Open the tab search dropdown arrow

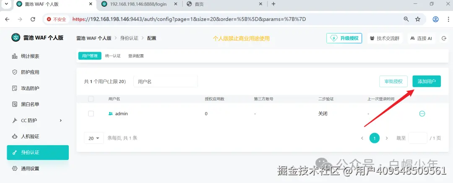(6, 4)
